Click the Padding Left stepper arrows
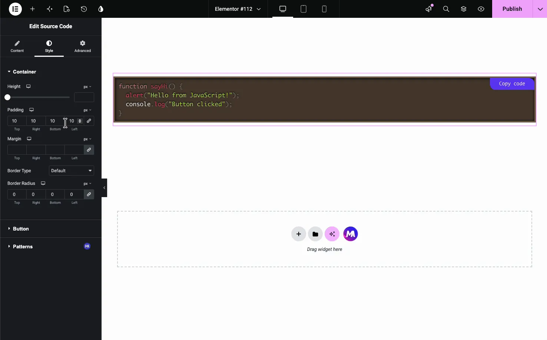547x340 pixels. [x=80, y=121]
